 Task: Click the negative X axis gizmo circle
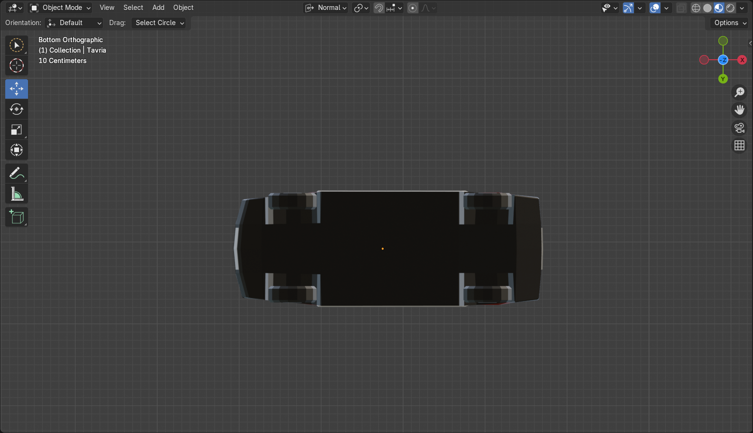coord(704,60)
